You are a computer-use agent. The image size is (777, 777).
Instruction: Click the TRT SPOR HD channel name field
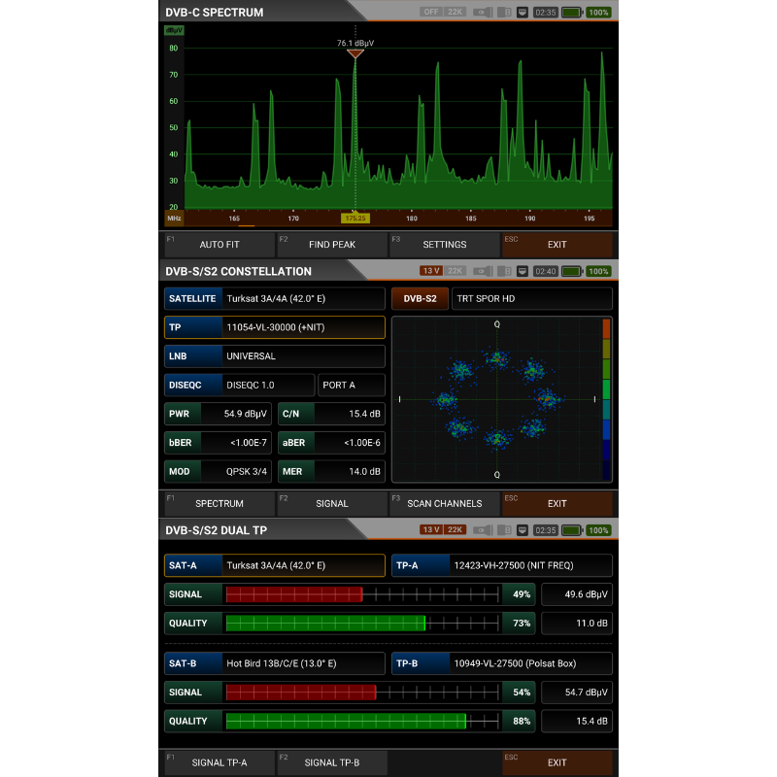pos(532,299)
